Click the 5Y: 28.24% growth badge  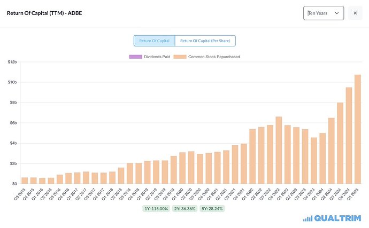tap(212, 208)
